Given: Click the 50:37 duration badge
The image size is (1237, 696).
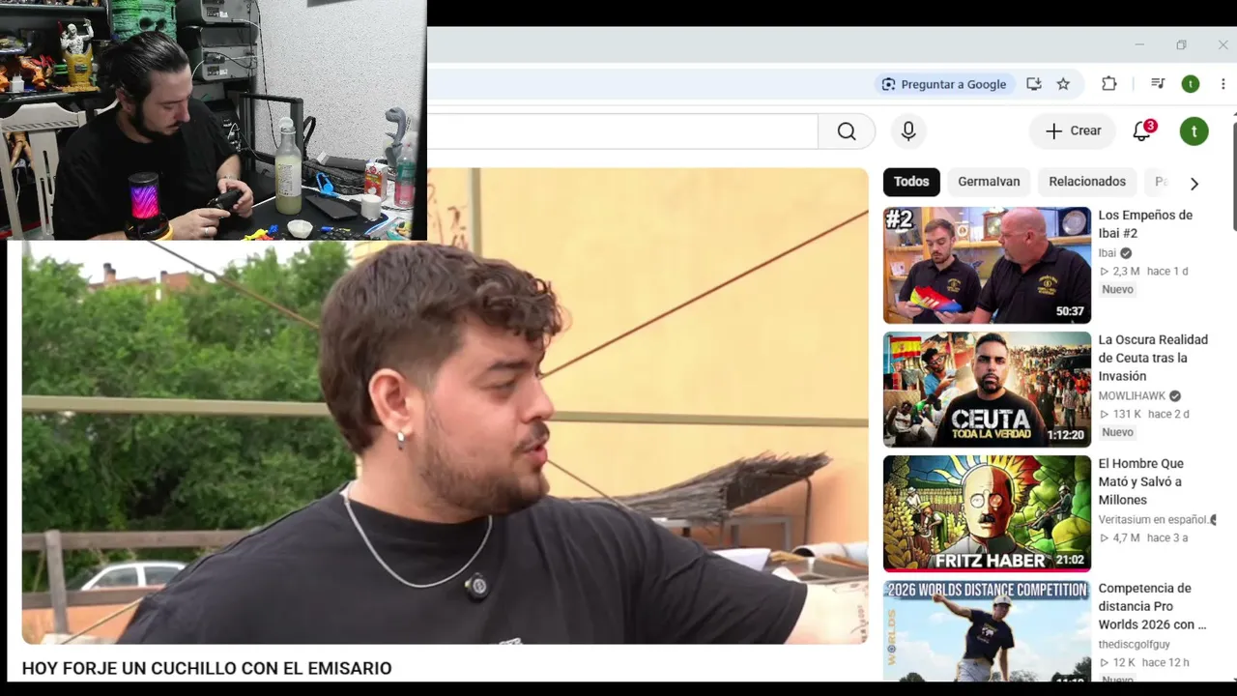Looking at the screenshot, I should 1070,311.
